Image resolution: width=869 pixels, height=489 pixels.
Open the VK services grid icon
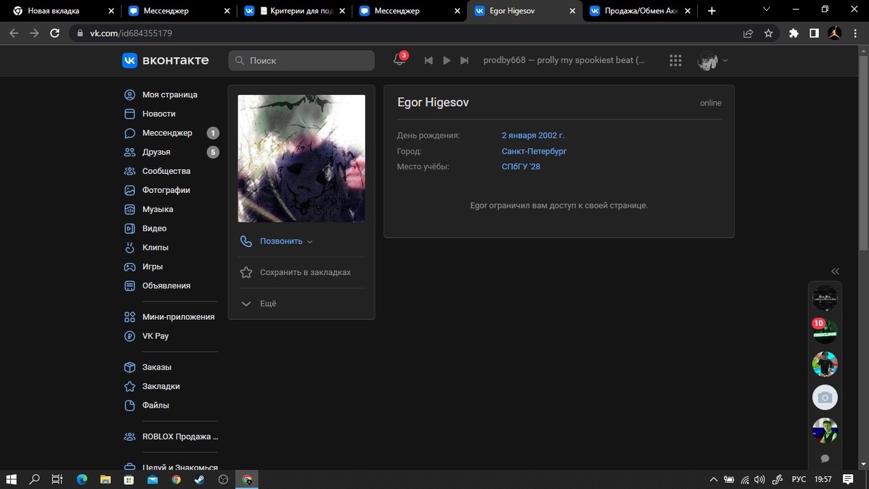coord(675,60)
